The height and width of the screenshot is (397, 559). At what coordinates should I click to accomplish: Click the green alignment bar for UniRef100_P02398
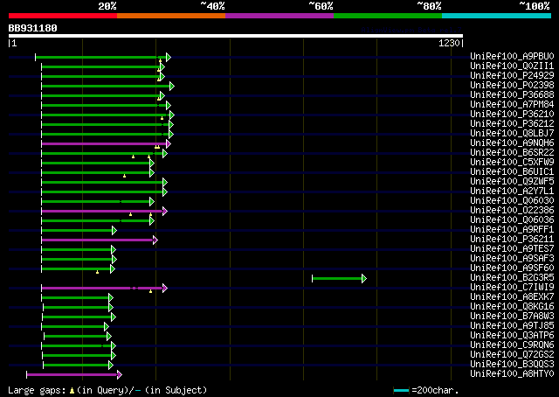(x=107, y=86)
